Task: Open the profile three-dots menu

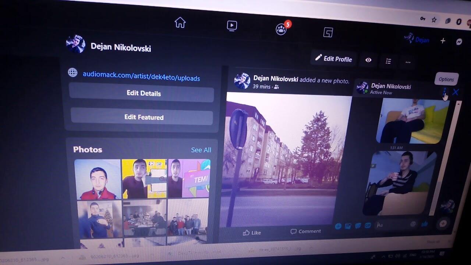Action: coord(408,62)
